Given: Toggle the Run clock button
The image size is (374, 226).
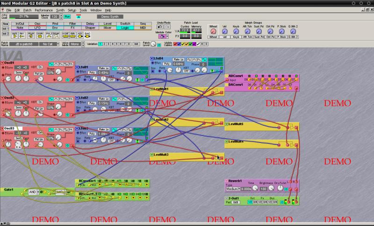Looking at the screenshot, I should point(67,17).
